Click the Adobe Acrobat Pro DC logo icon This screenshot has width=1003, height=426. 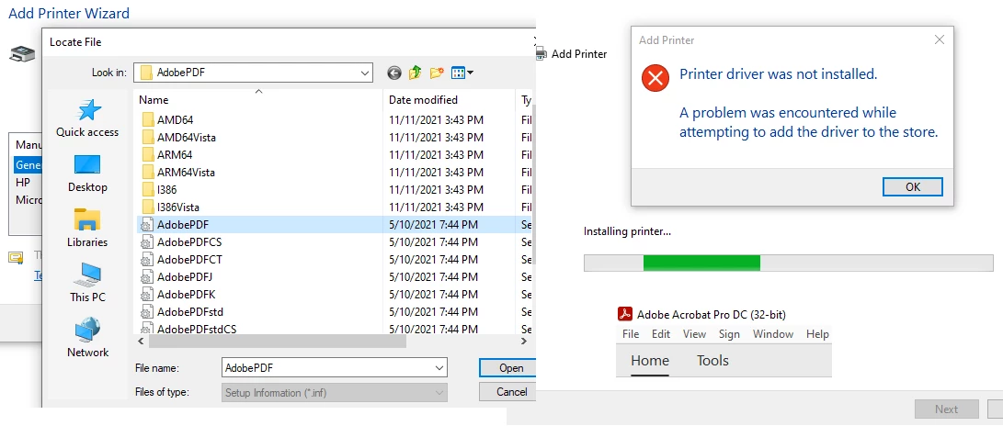625,314
